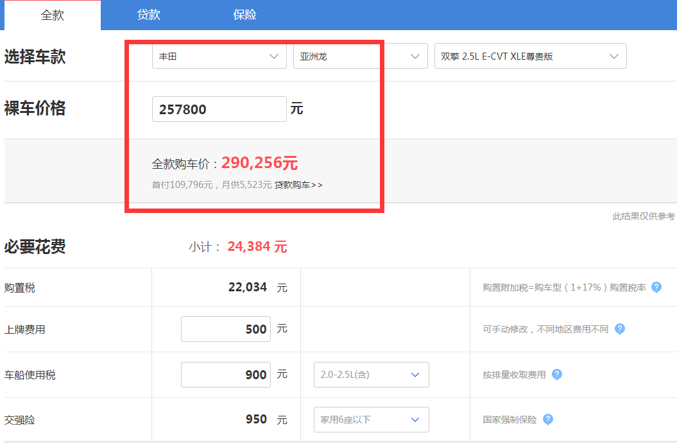Viewport: 677px width, 444px height.
Task: Click the 交强险 row label
Action: pos(20,420)
